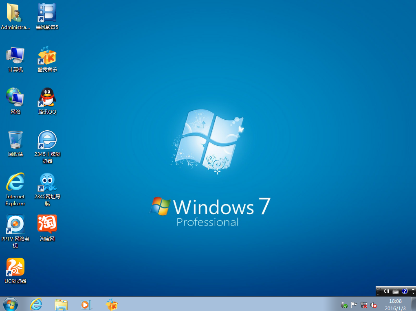This screenshot has width=416, height=311.
Task: Select the 暴风影音5 desktop shortcut
Action: pyautogui.click(x=47, y=16)
